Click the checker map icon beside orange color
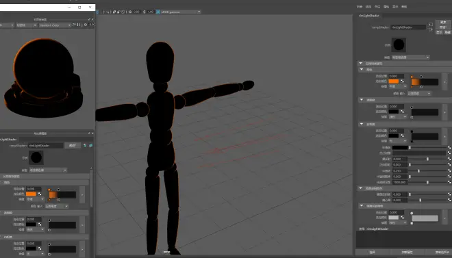This screenshot has height=258, width=452. [403, 81]
